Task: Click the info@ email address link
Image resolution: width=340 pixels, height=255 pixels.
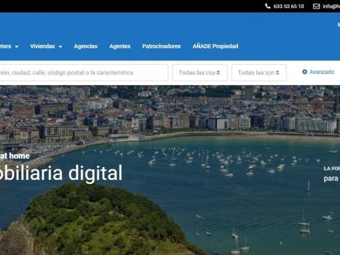Action: click(331, 6)
